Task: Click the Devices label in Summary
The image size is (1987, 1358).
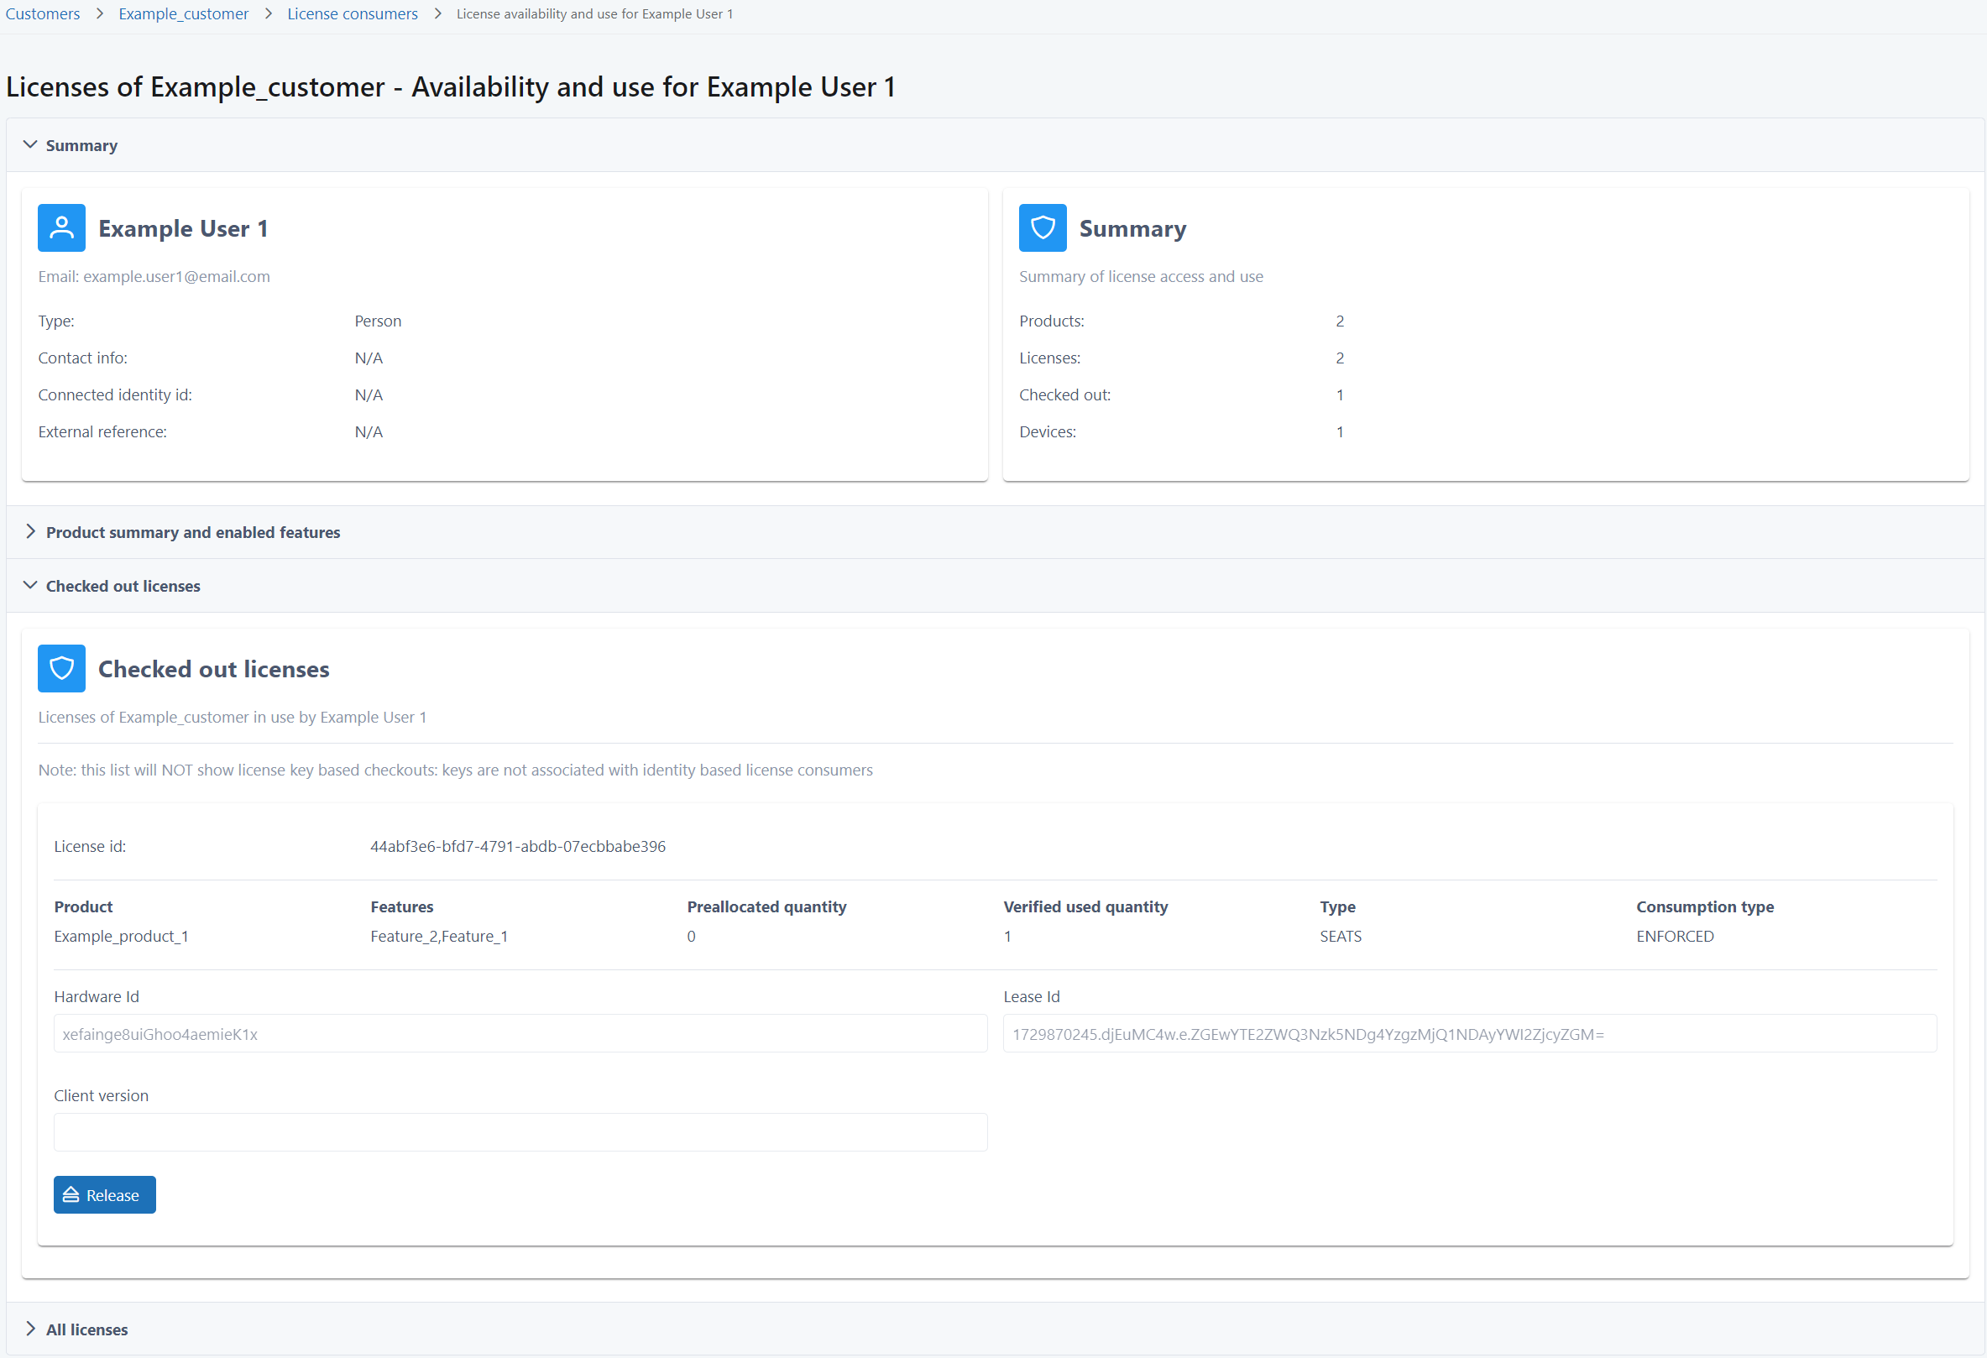Action: [1048, 431]
